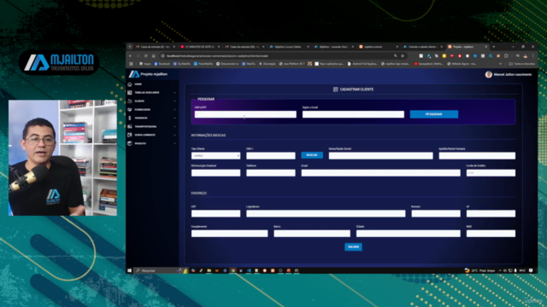Expand the Fornecedor menu arrow
The height and width of the screenshot is (307, 547).
tap(174, 110)
